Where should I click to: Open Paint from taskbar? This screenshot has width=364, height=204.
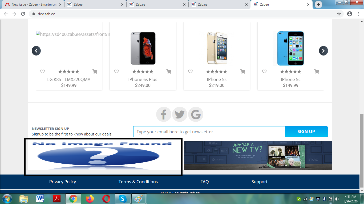click(x=138, y=199)
